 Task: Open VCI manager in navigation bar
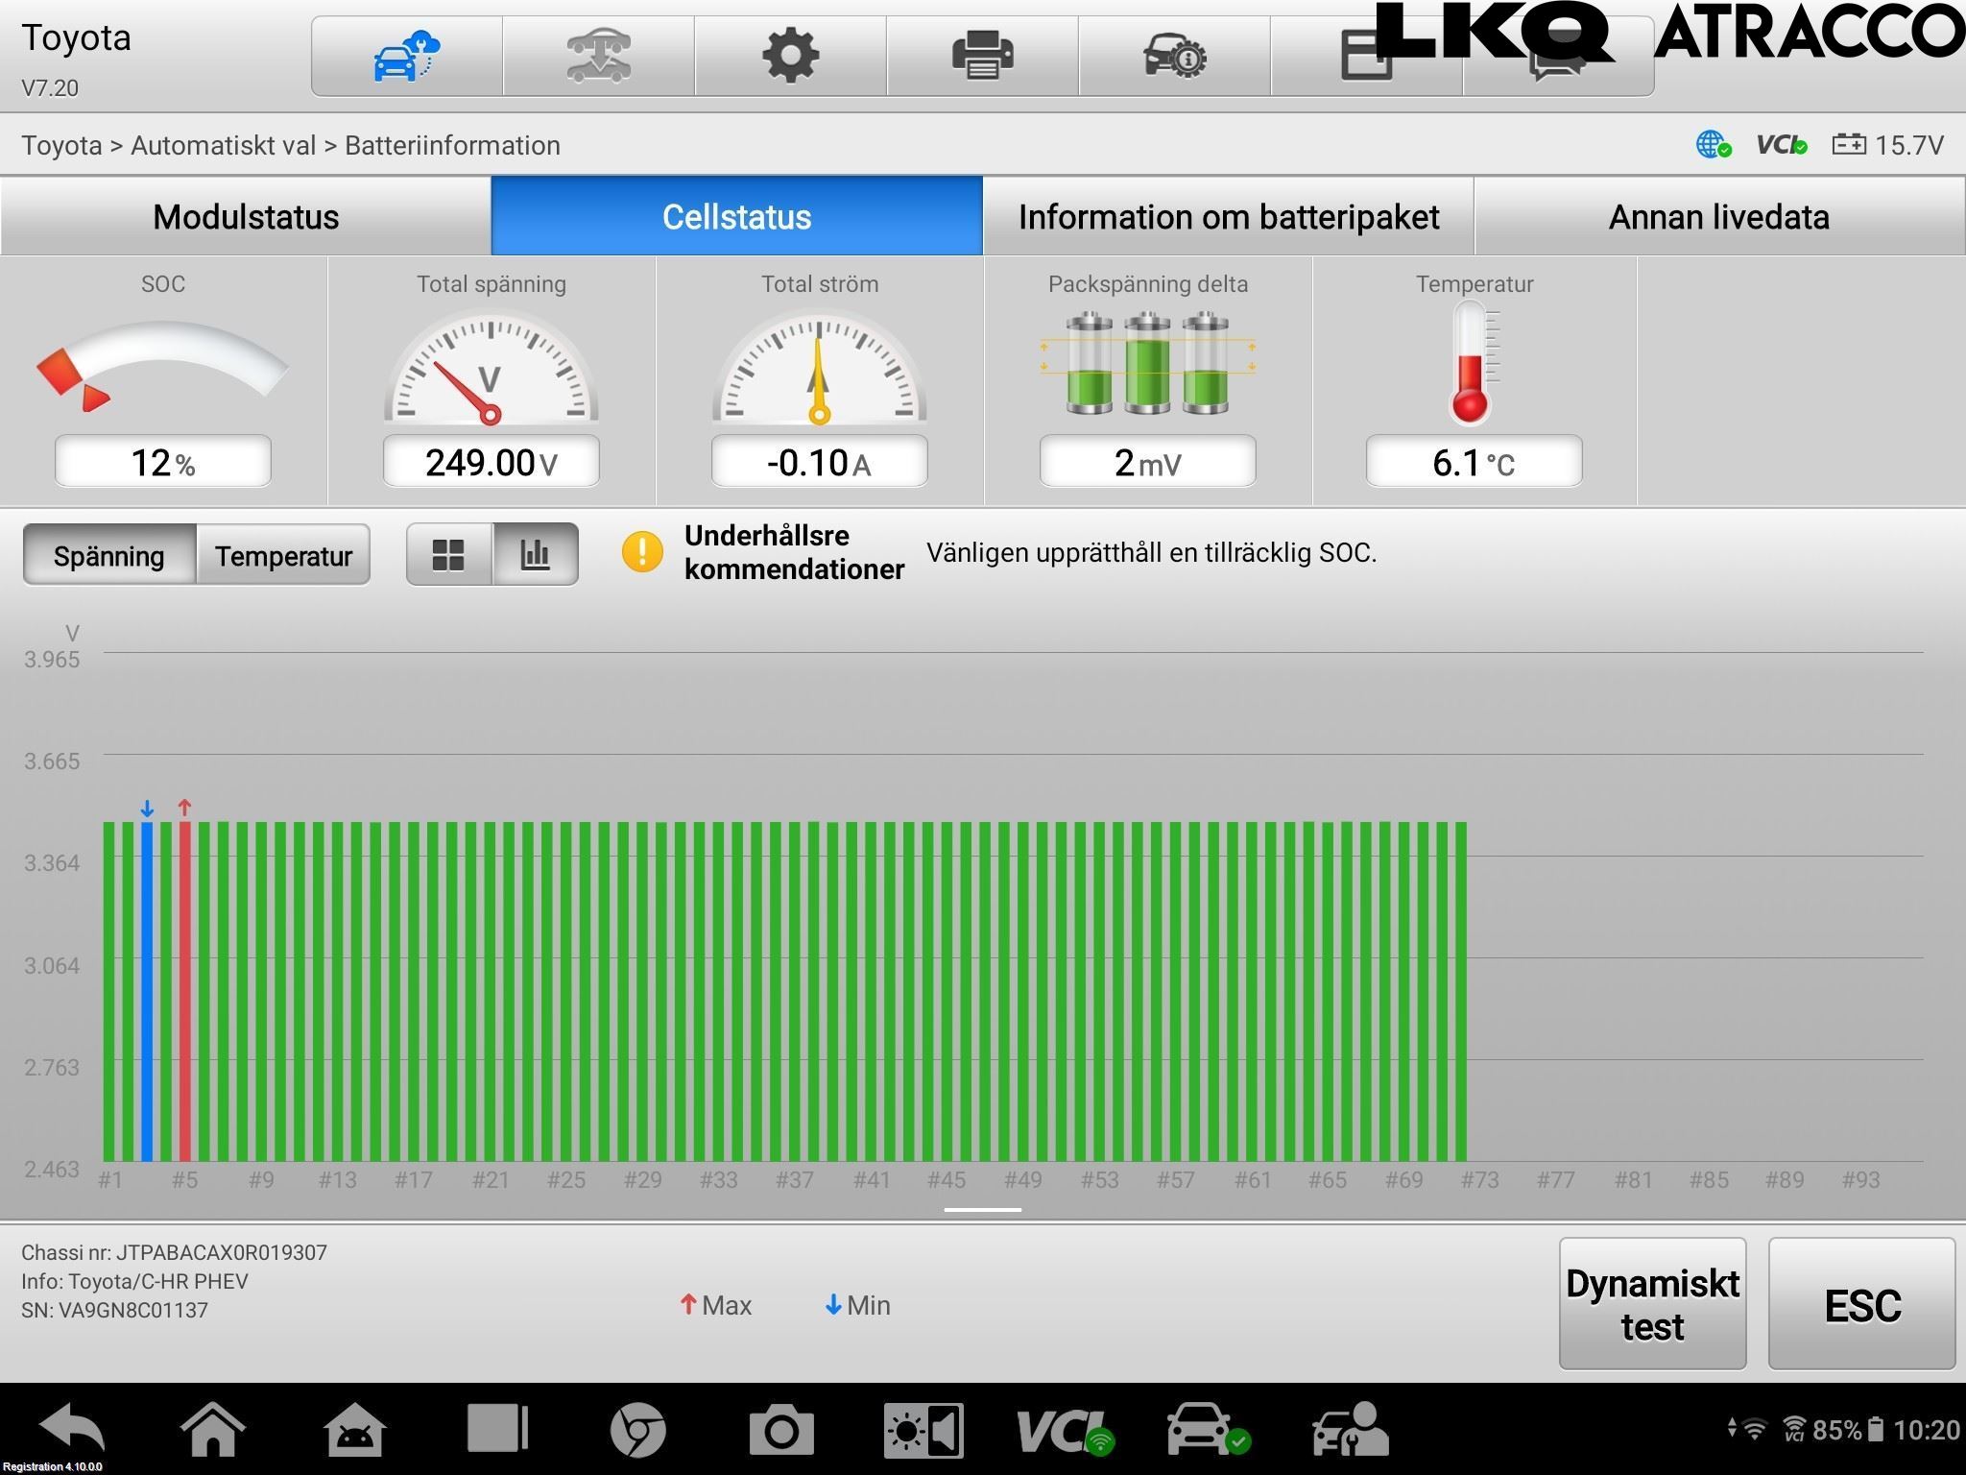(1065, 1431)
